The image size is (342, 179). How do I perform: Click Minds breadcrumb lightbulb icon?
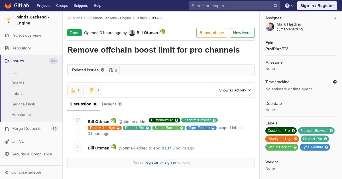[x=69, y=18]
